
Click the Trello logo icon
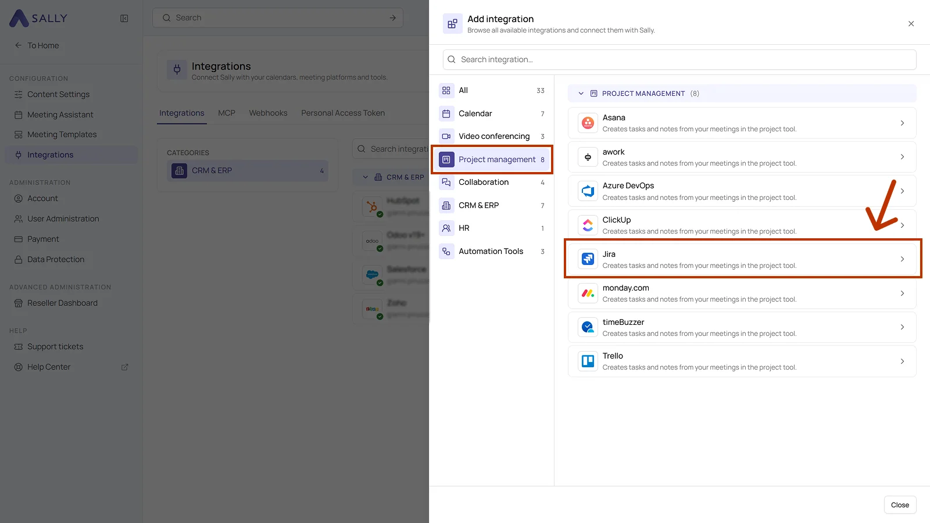588,361
